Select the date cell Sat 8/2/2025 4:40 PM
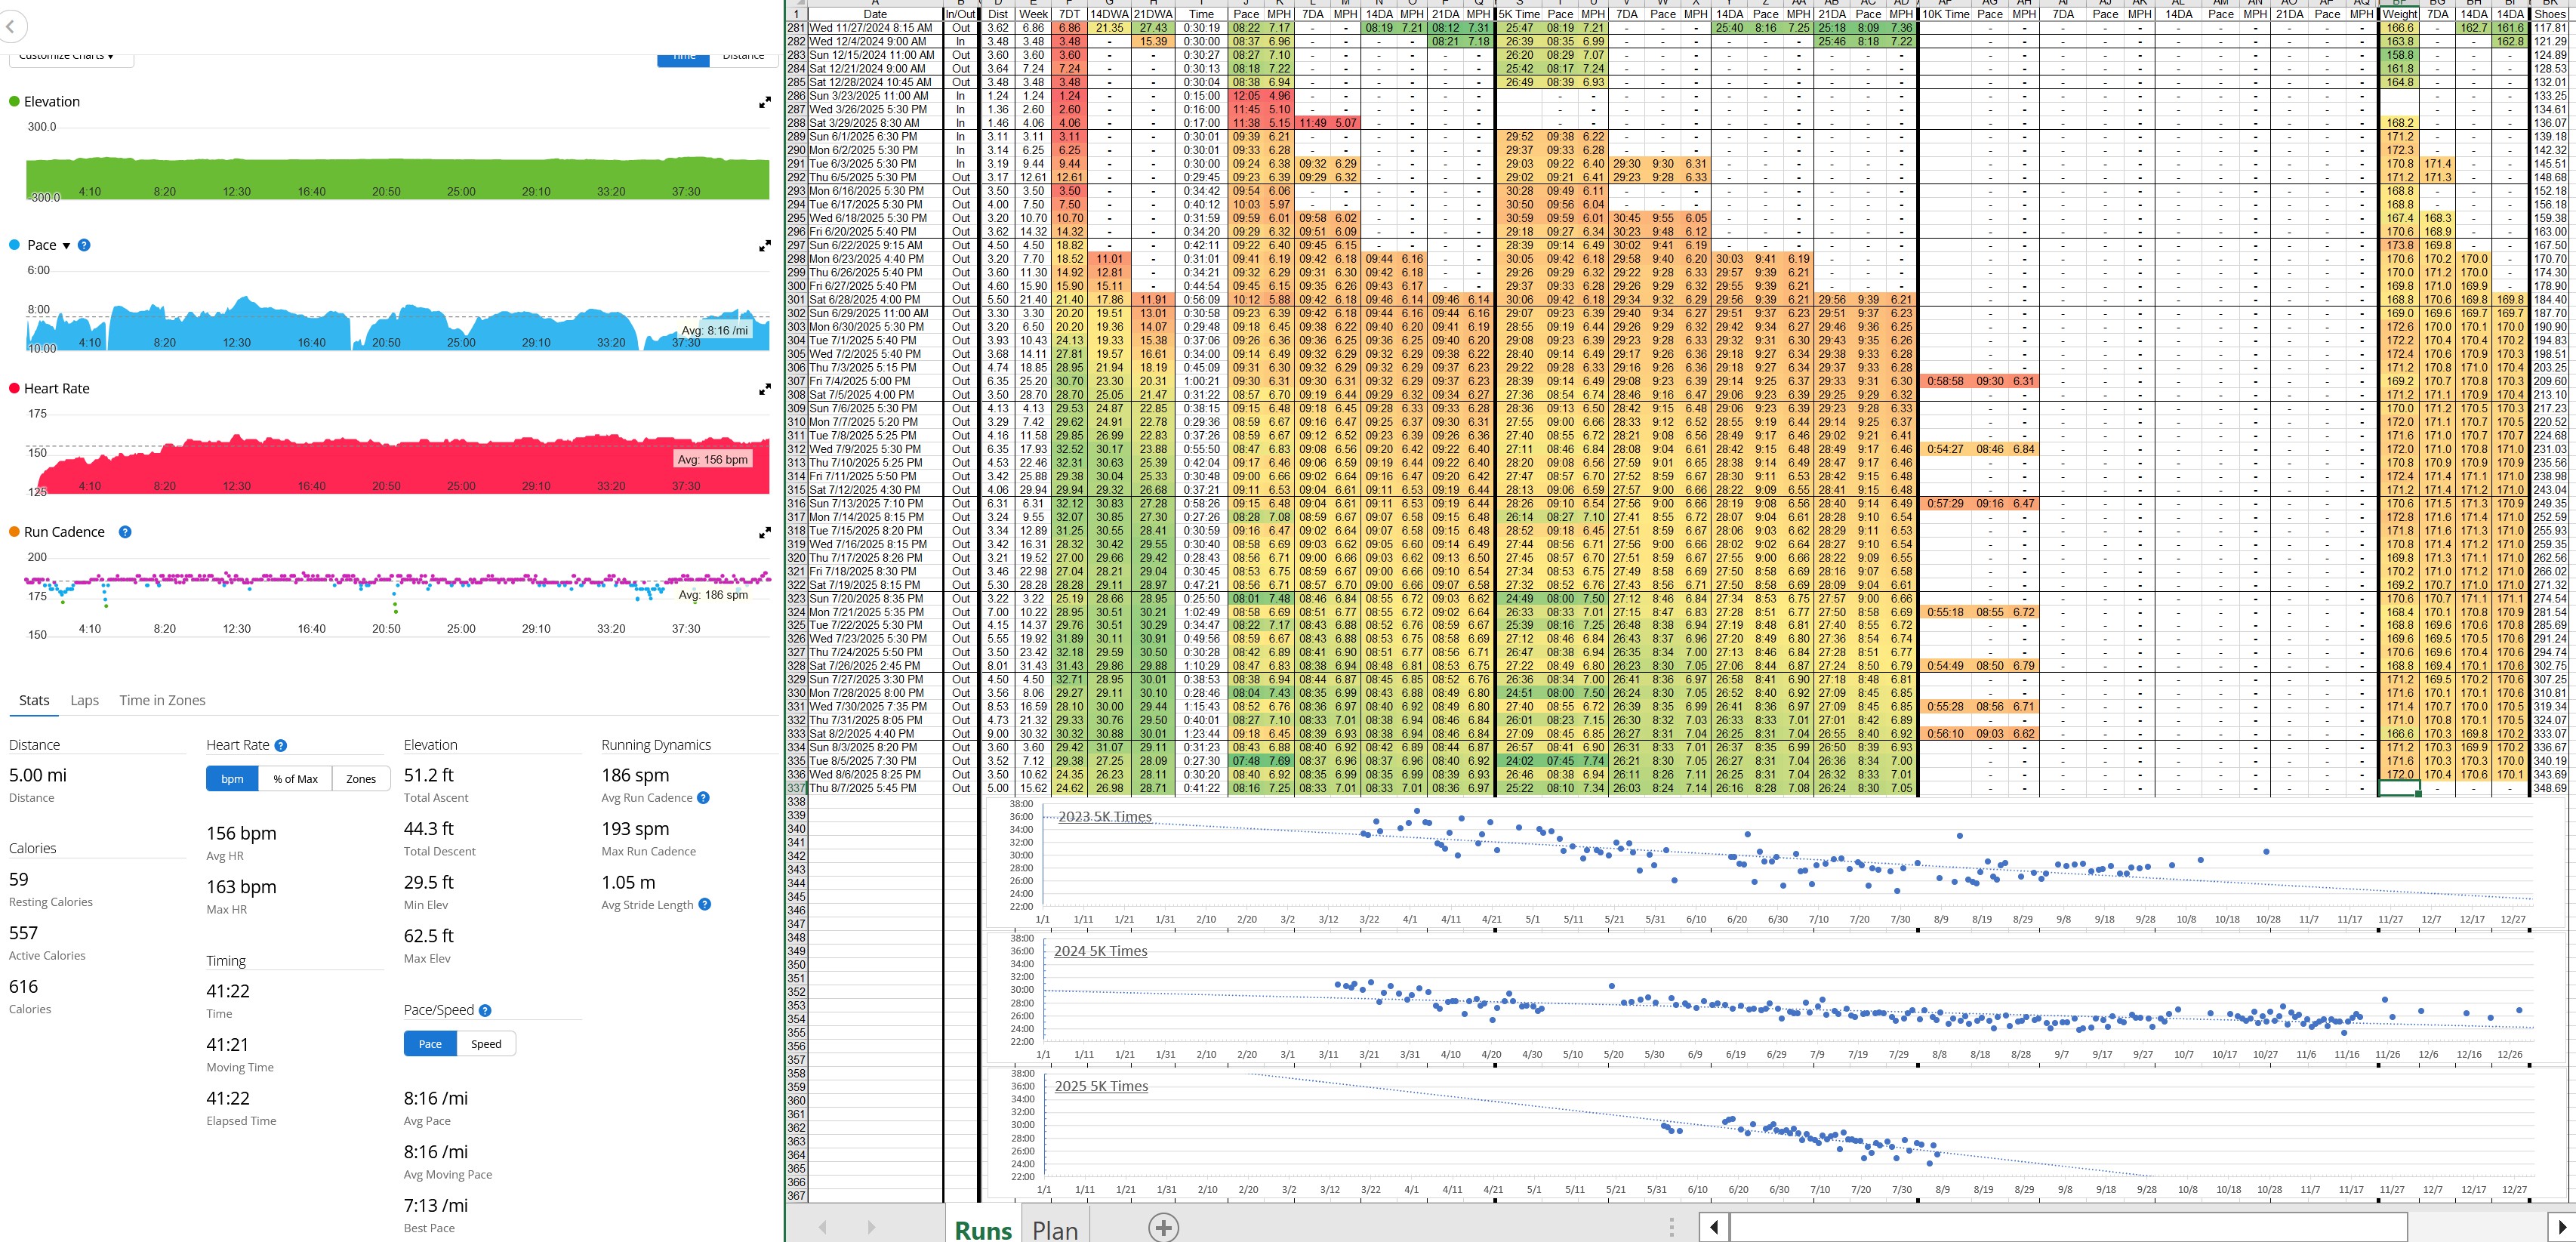 point(875,734)
